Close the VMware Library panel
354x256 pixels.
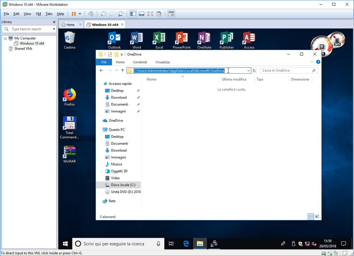click(54, 22)
